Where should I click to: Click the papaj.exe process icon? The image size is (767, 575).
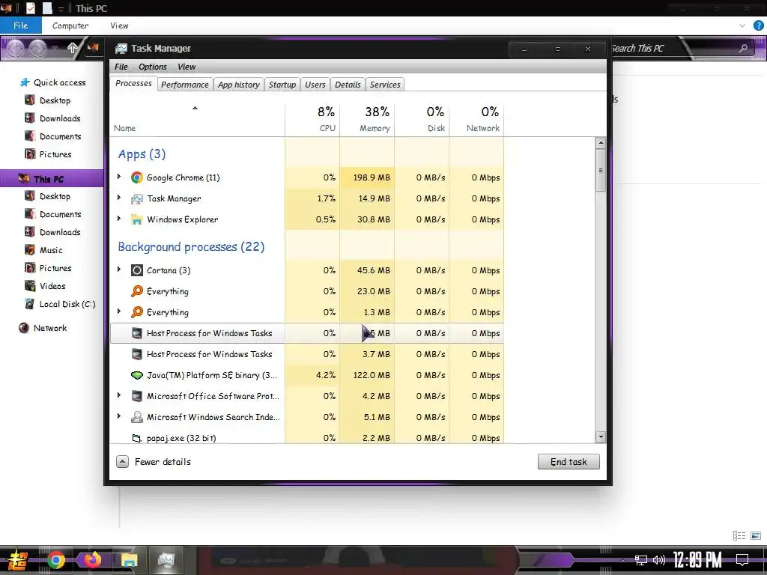(x=137, y=438)
